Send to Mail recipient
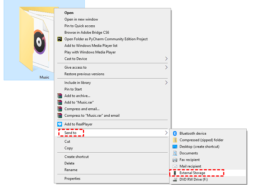The width and height of the screenshot is (254, 185). 208,166
